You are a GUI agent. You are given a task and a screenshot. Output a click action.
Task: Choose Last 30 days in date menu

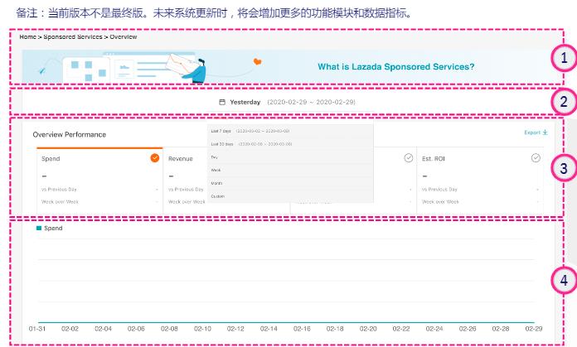[x=291, y=144]
